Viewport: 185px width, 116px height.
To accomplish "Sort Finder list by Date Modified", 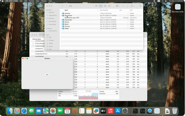I will [104, 10].
